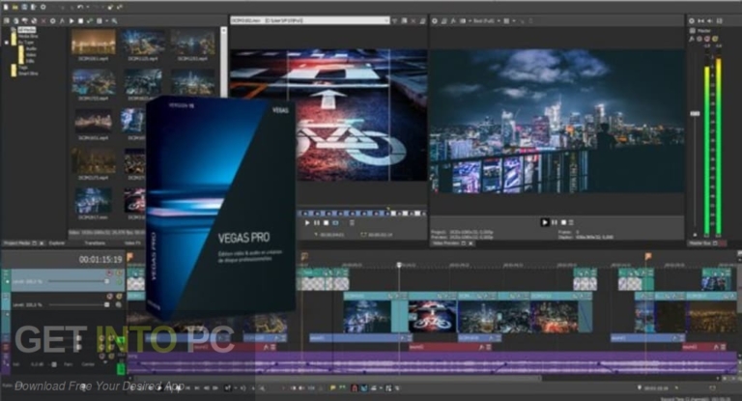The width and height of the screenshot is (742, 401).
Task: Switch to the Transitions tab
Action: 95,243
